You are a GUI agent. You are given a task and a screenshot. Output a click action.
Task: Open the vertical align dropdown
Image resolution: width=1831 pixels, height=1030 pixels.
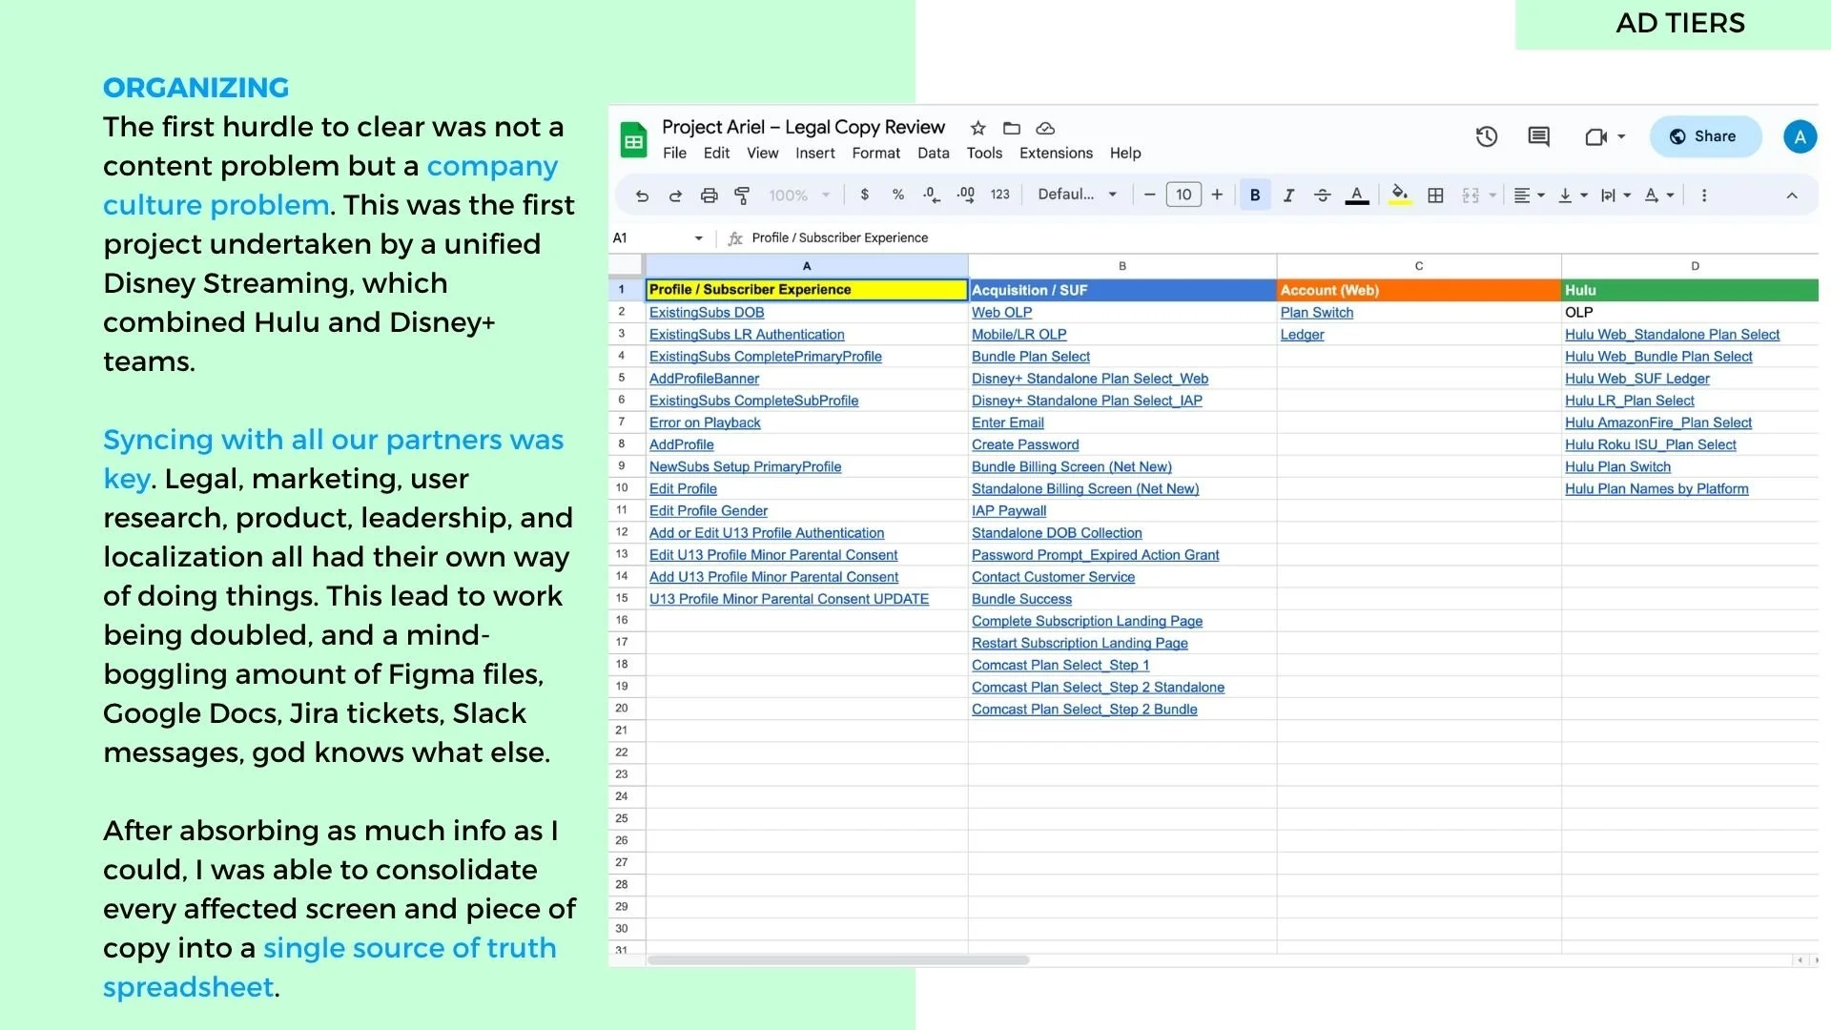(x=1573, y=196)
